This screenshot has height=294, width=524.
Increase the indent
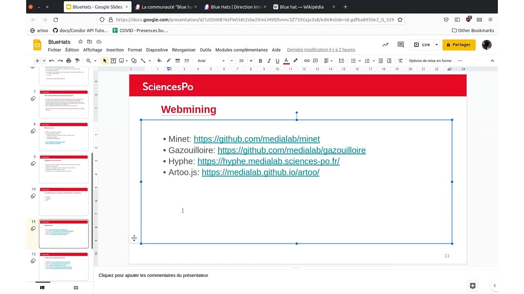389,61
